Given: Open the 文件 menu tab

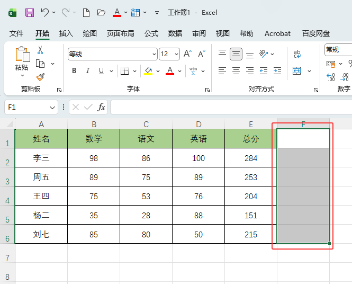Looking at the screenshot, I should [x=16, y=33].
